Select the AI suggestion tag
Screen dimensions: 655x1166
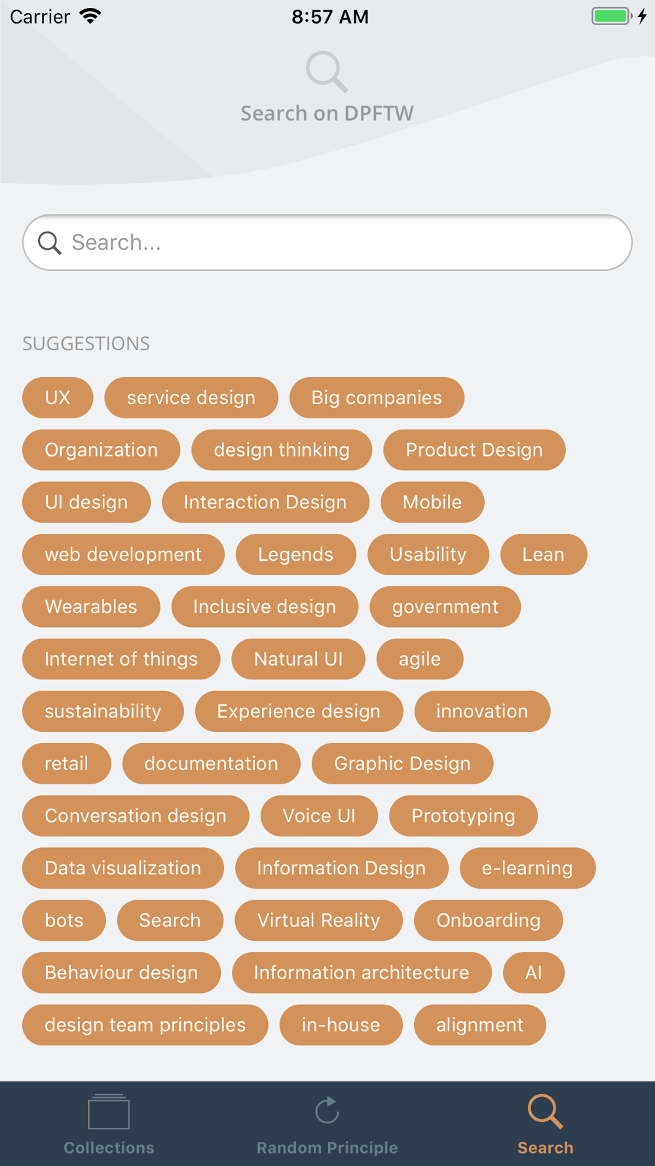pos(533,973)
